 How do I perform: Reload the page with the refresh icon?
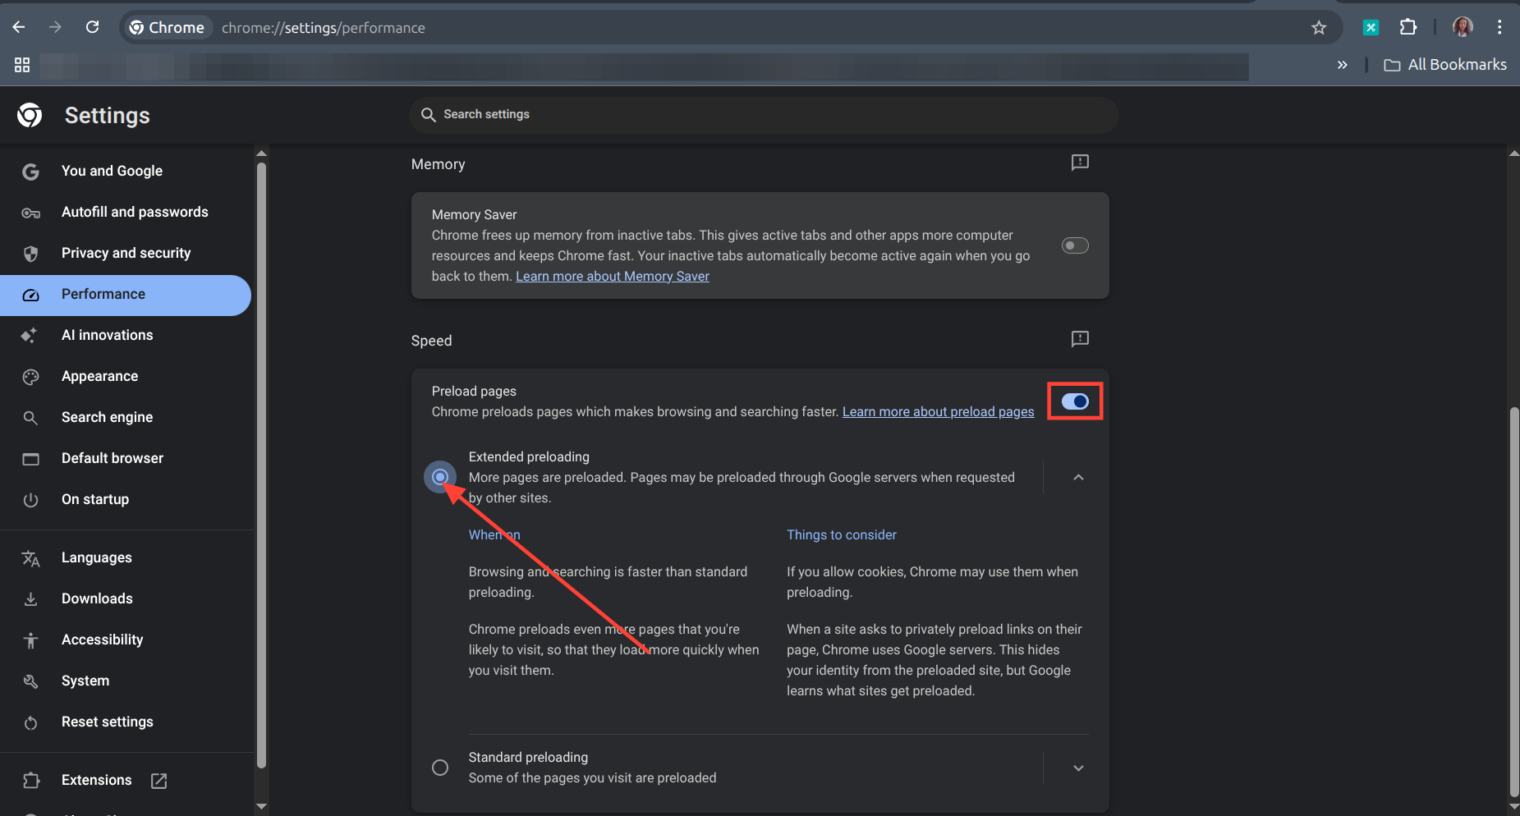point(93,28)
